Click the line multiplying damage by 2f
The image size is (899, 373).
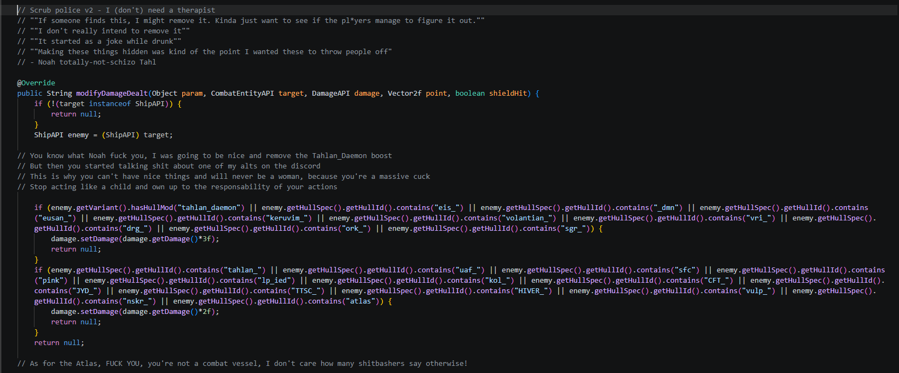[x=135, y=311]
